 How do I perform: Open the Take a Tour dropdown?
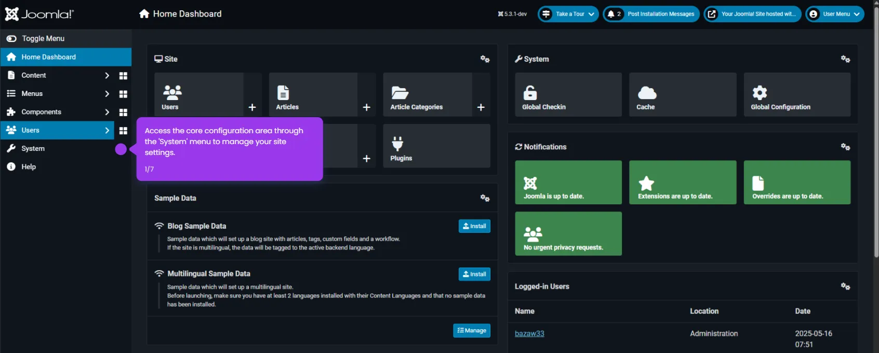click(x=568, y=14)
